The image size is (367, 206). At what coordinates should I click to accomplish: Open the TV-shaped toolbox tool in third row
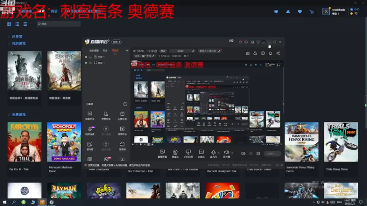122,146
